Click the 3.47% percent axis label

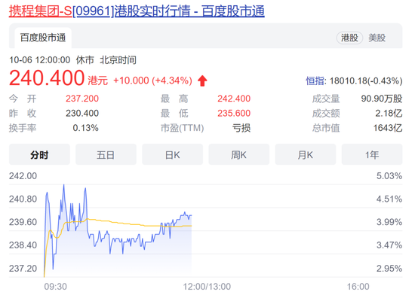point(389,245)
